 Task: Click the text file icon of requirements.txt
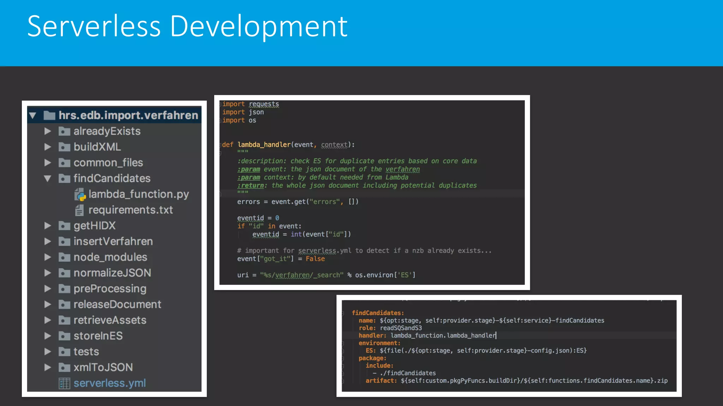tap(79, 210)
